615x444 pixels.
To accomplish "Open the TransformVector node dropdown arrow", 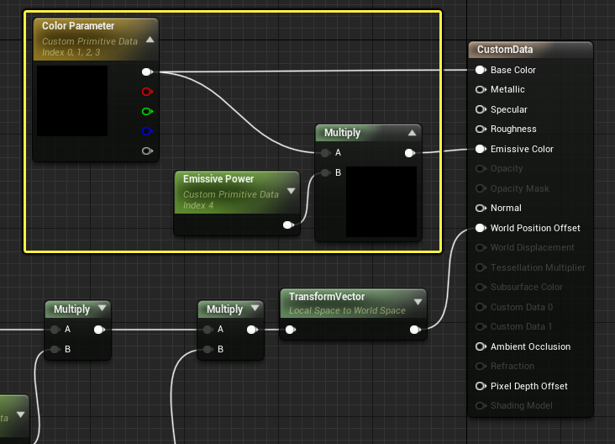I will click(418, 302).
